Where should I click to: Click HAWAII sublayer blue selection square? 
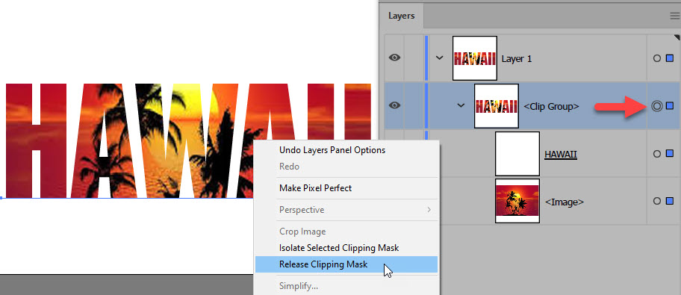point(670,154)
